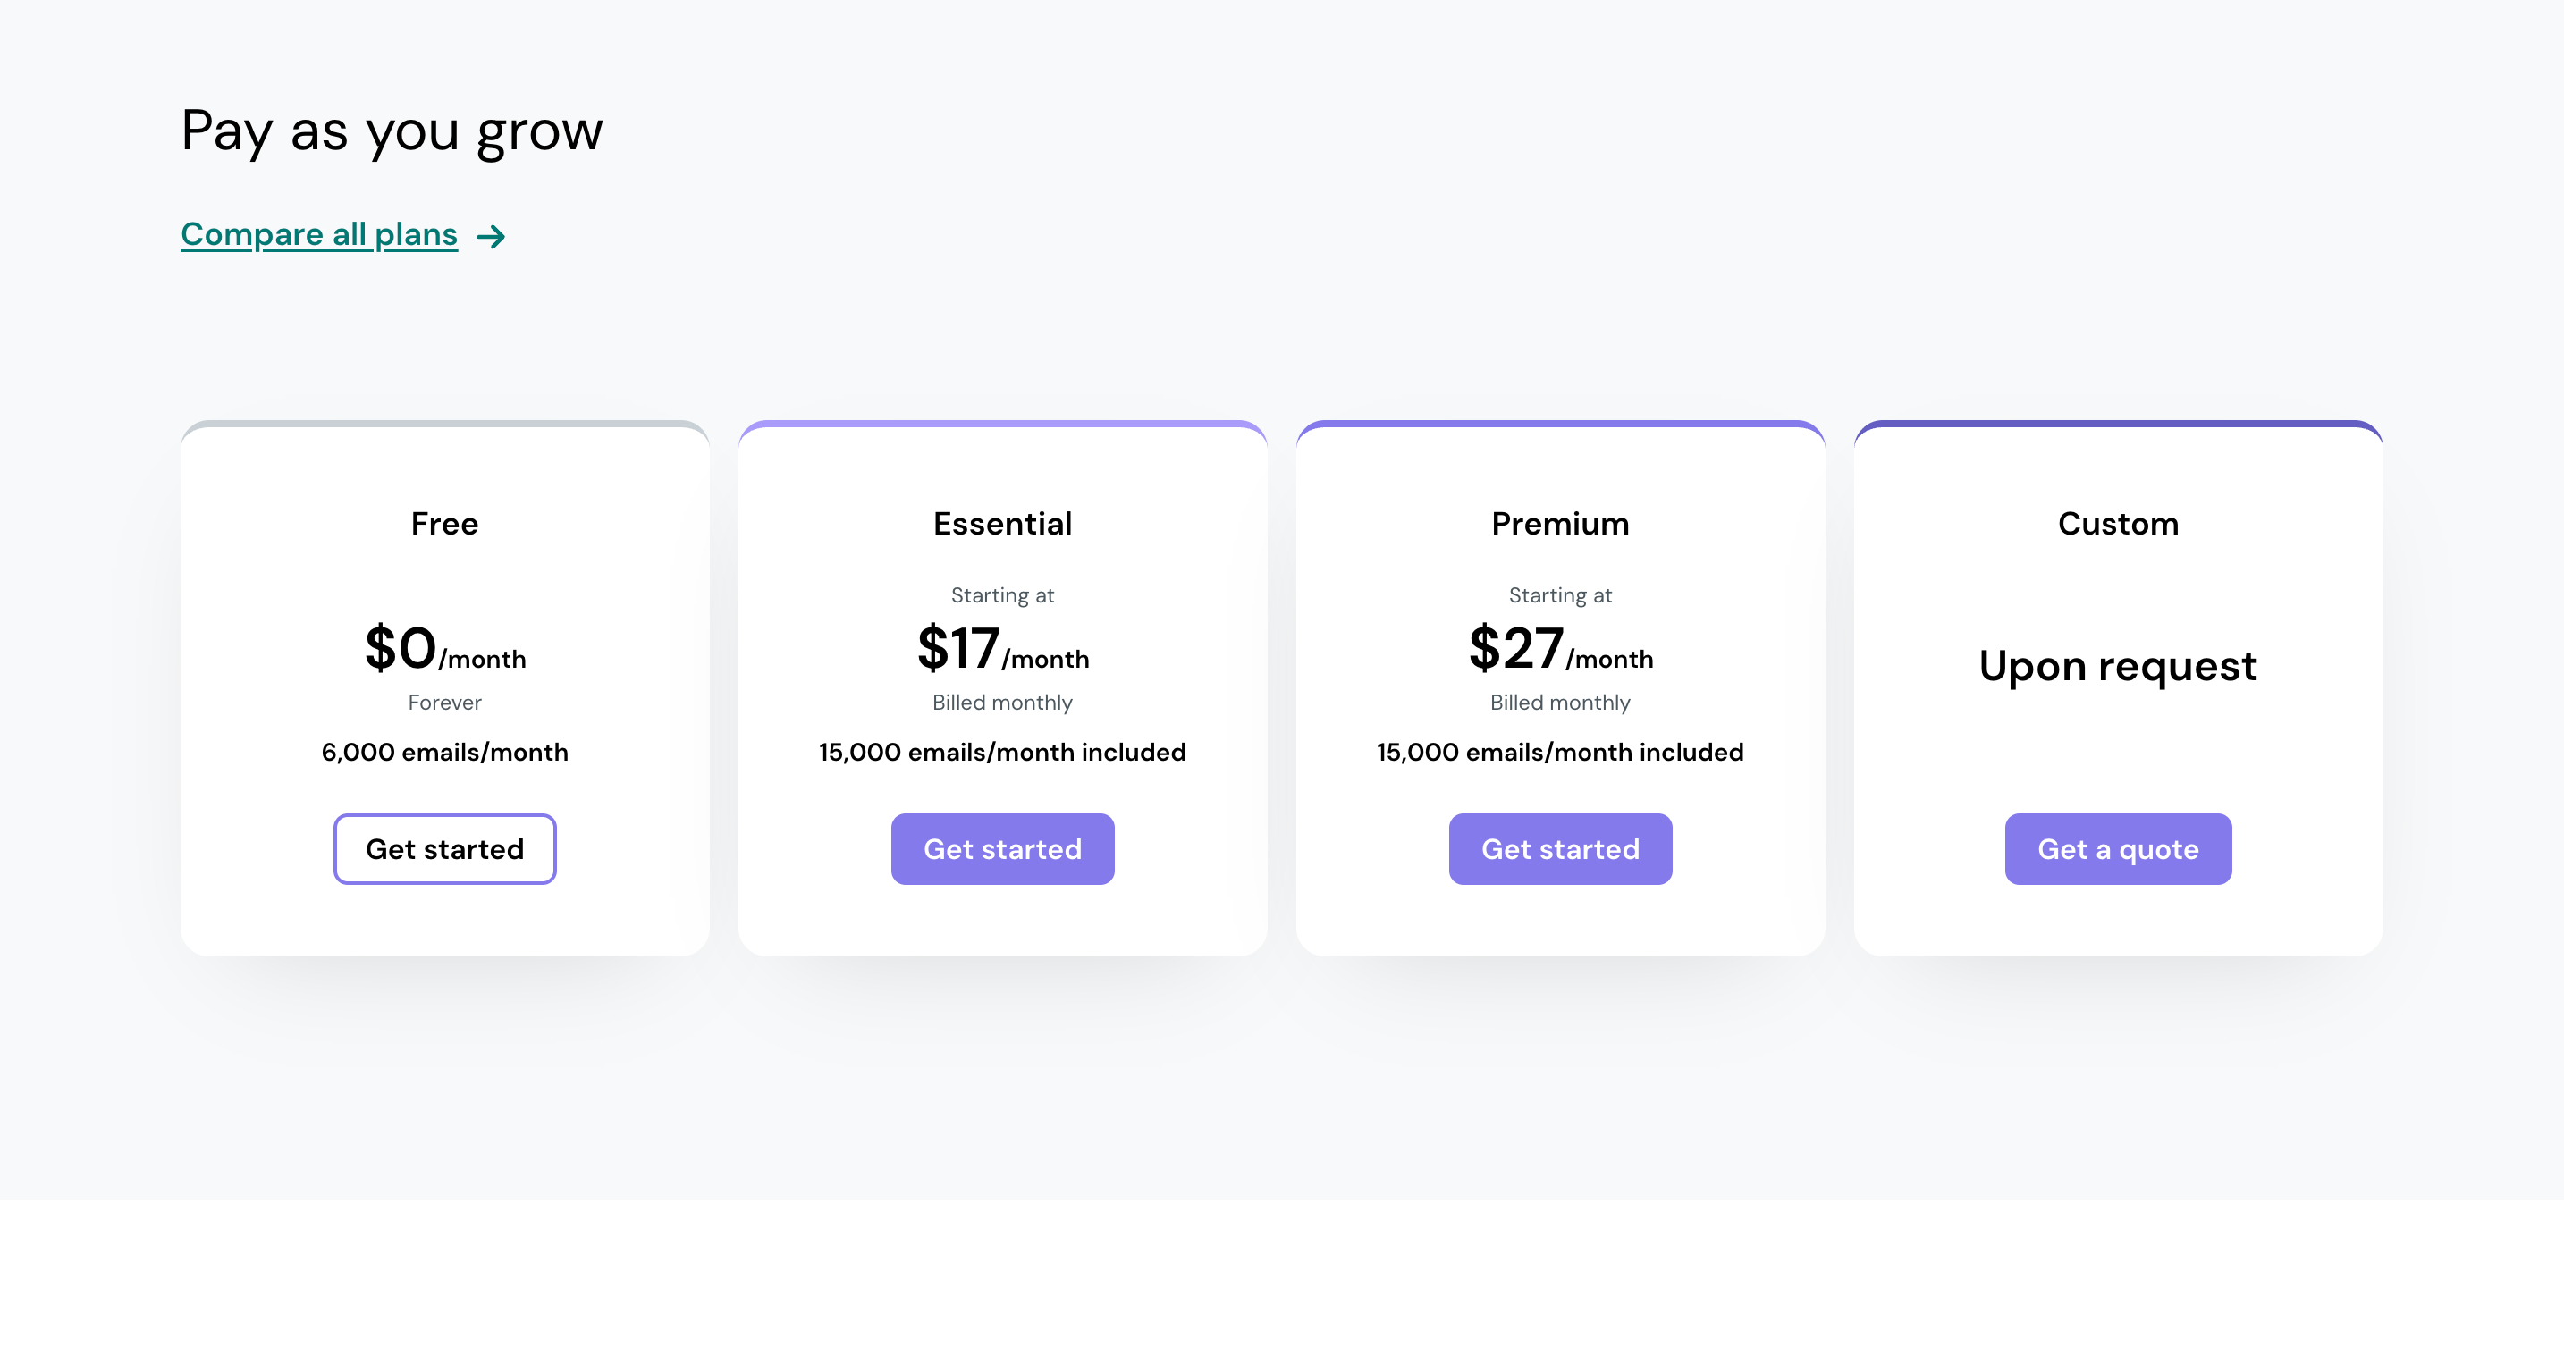Click Premium's 15,000 emails/month included text
Viewport: 2564px width, 1364px height.
1560,752
